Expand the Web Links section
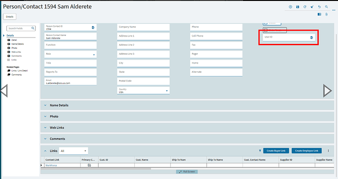 (x=45, y=128)
